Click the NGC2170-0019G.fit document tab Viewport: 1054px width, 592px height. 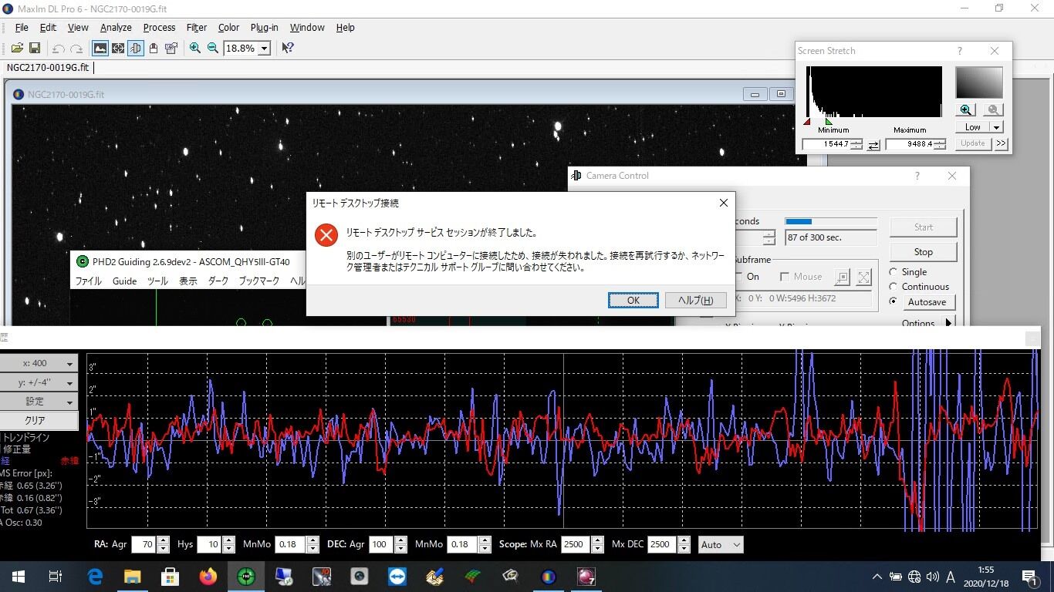(48, 67)
